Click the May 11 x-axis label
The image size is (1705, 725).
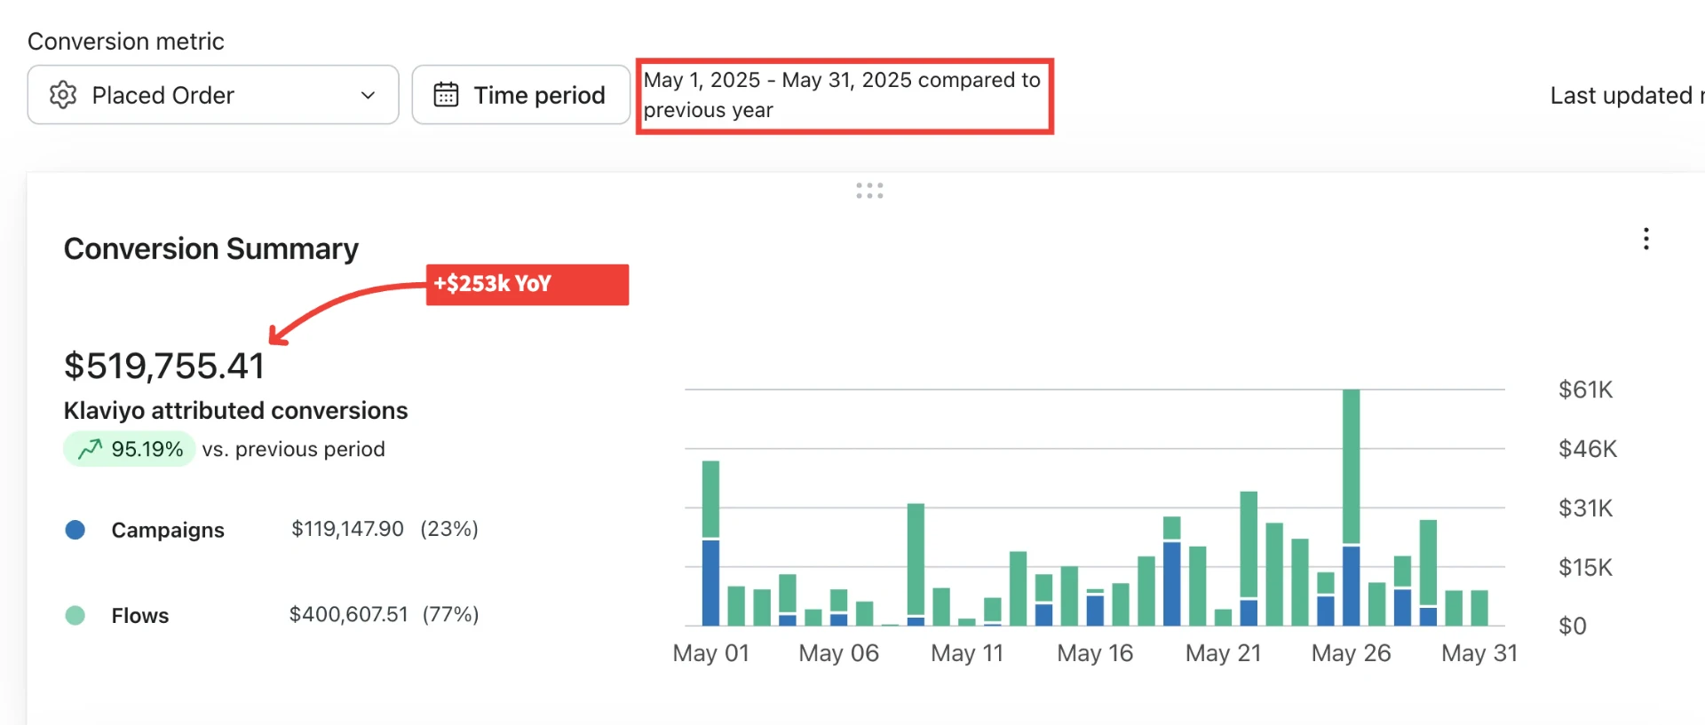[x=967, y=653]
